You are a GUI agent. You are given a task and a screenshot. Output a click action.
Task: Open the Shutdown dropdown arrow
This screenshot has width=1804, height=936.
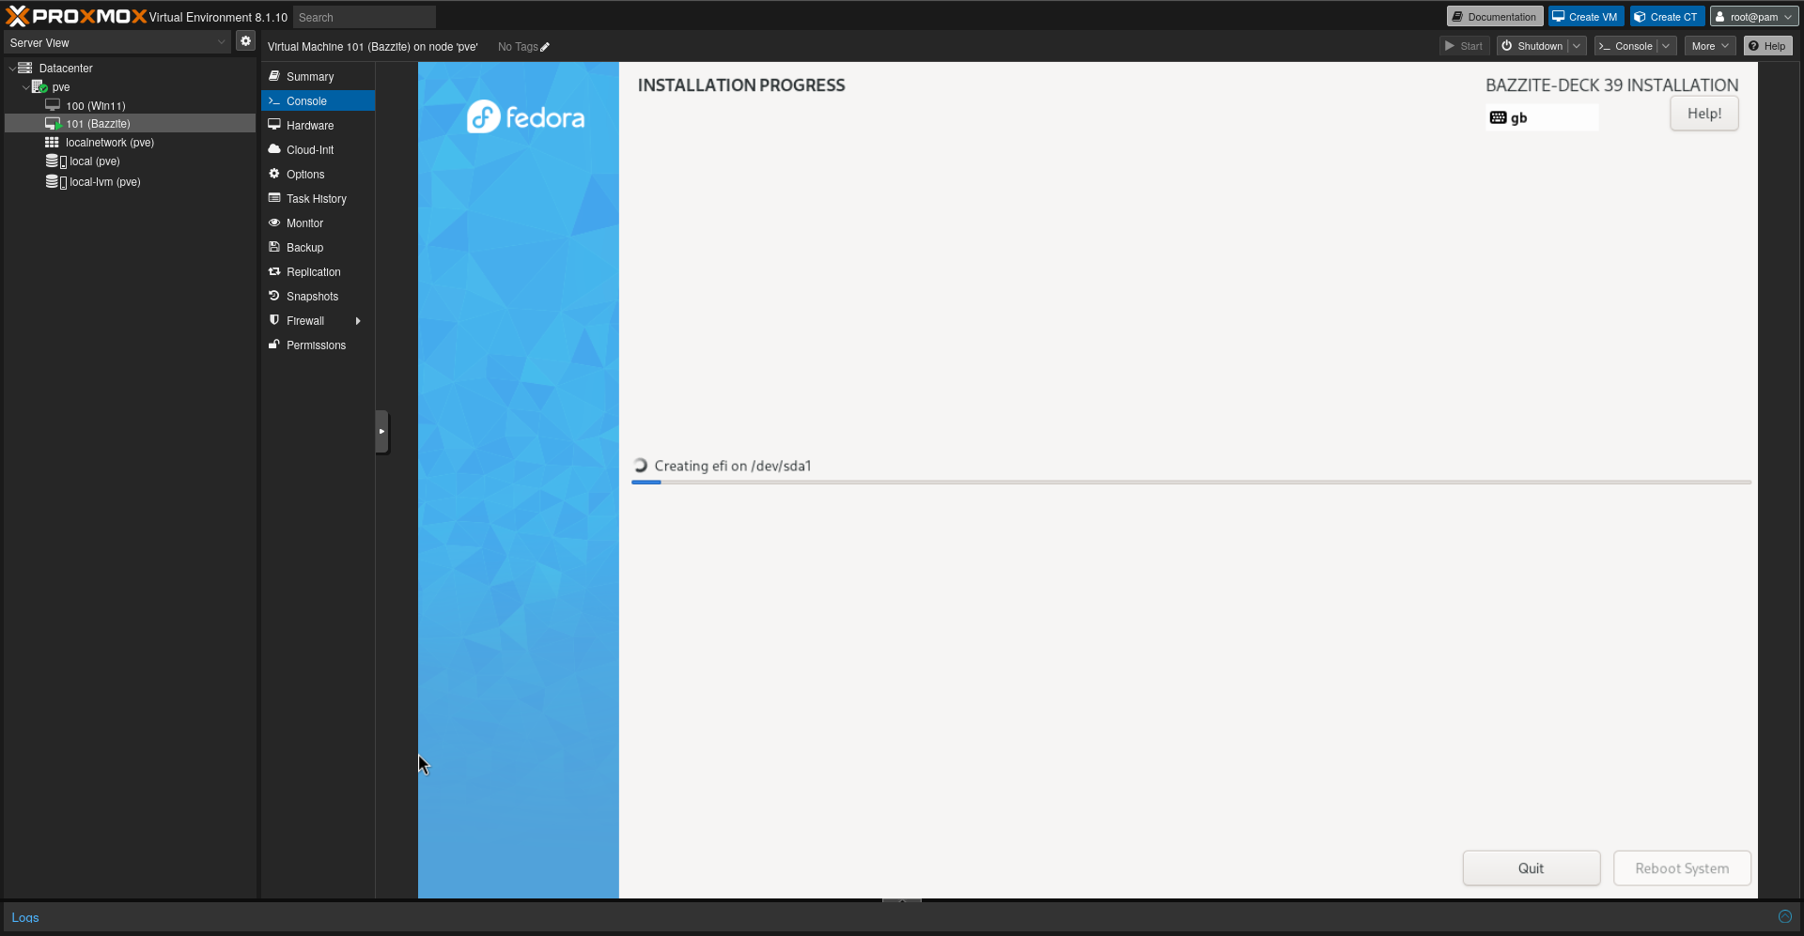tap(1577, 46)
